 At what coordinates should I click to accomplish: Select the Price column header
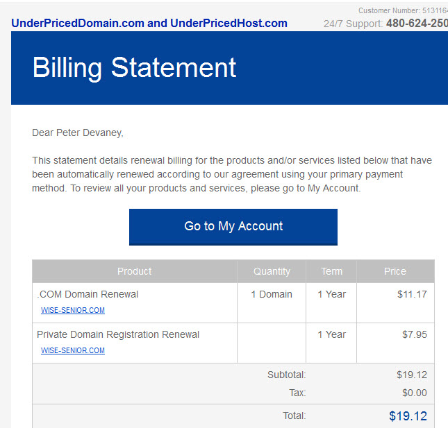[395, 271]
